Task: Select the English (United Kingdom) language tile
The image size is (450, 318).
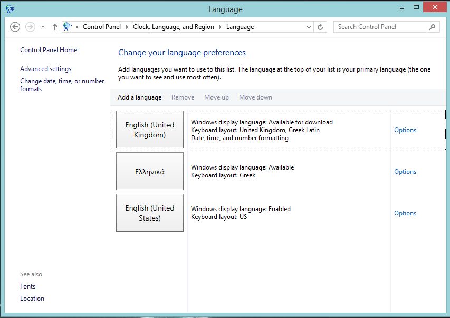Action: coord(150,130)
